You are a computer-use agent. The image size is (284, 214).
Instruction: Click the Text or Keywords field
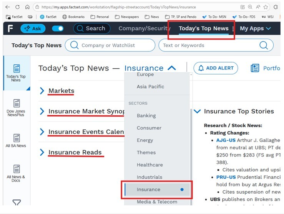coord(216,45)
